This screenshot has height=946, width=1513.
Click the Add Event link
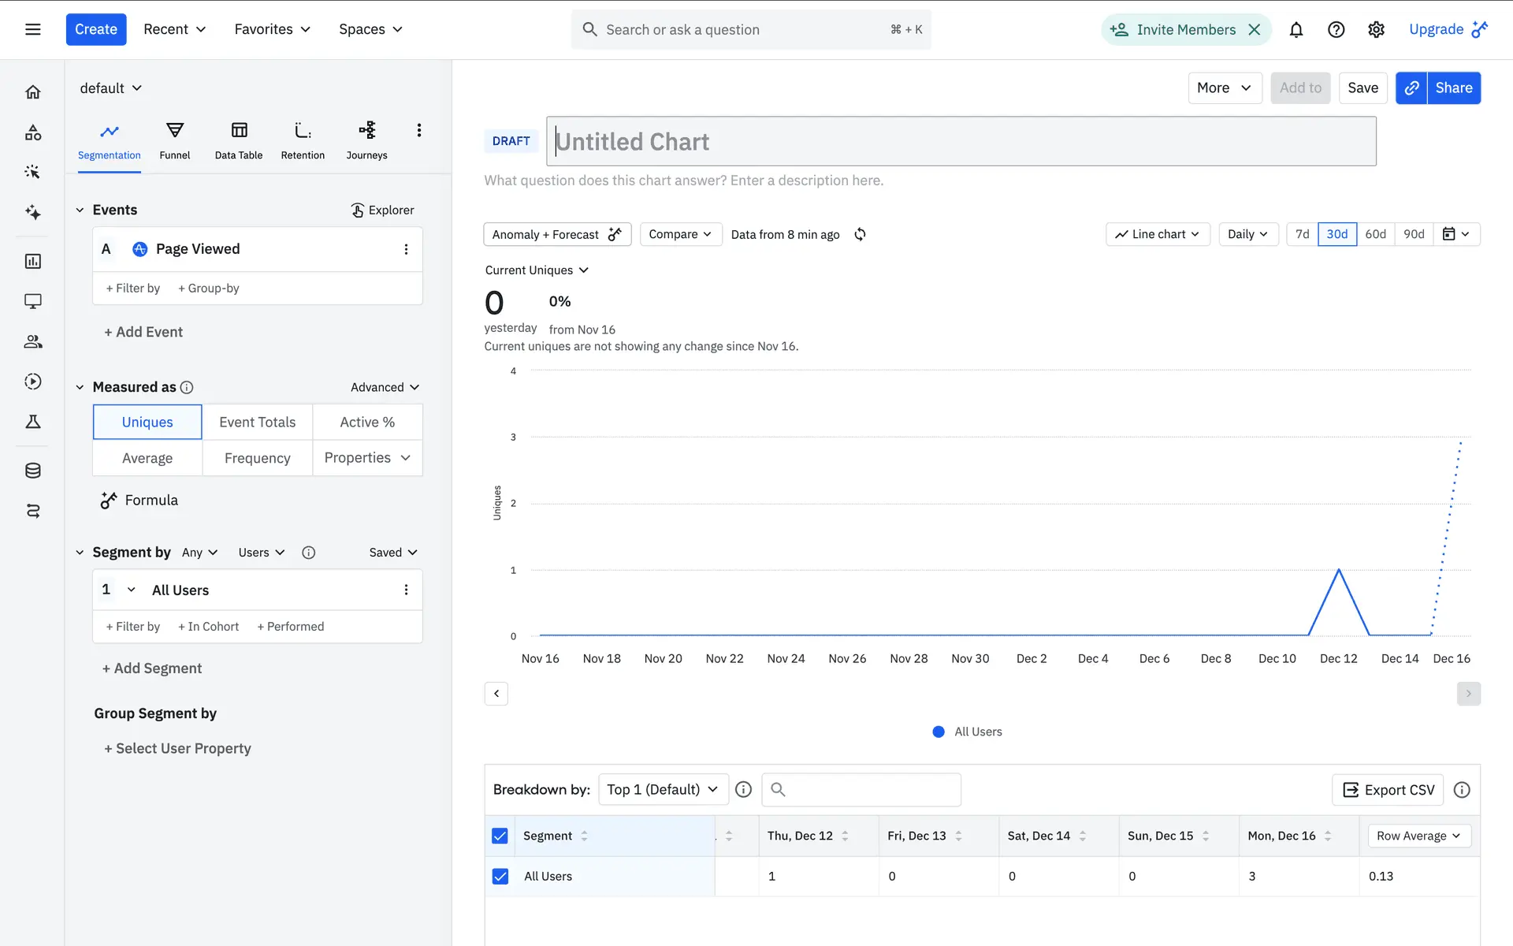tap(143, 332)
